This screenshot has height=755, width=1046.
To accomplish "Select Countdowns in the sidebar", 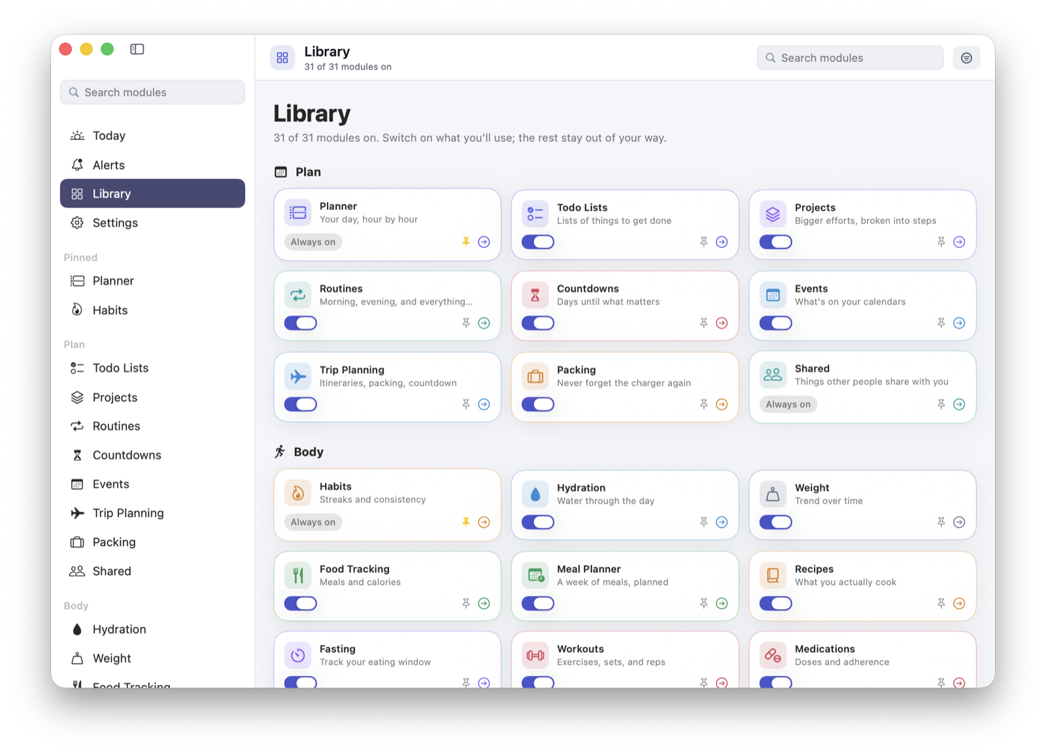I will pyautogui.click(x=152, y=455).
